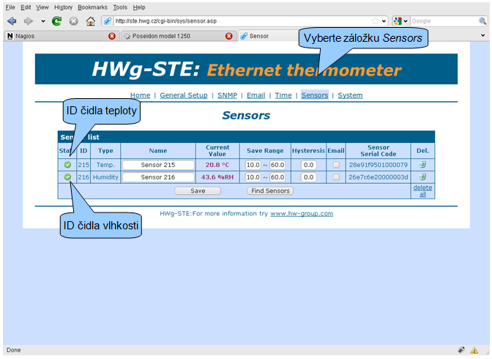Switch to the Nagios tab
Image resolution: width=492 pixels, height=359 pixels.
(61, 36)
